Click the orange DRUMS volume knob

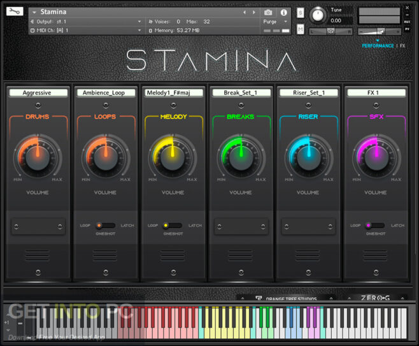point(38,158)
